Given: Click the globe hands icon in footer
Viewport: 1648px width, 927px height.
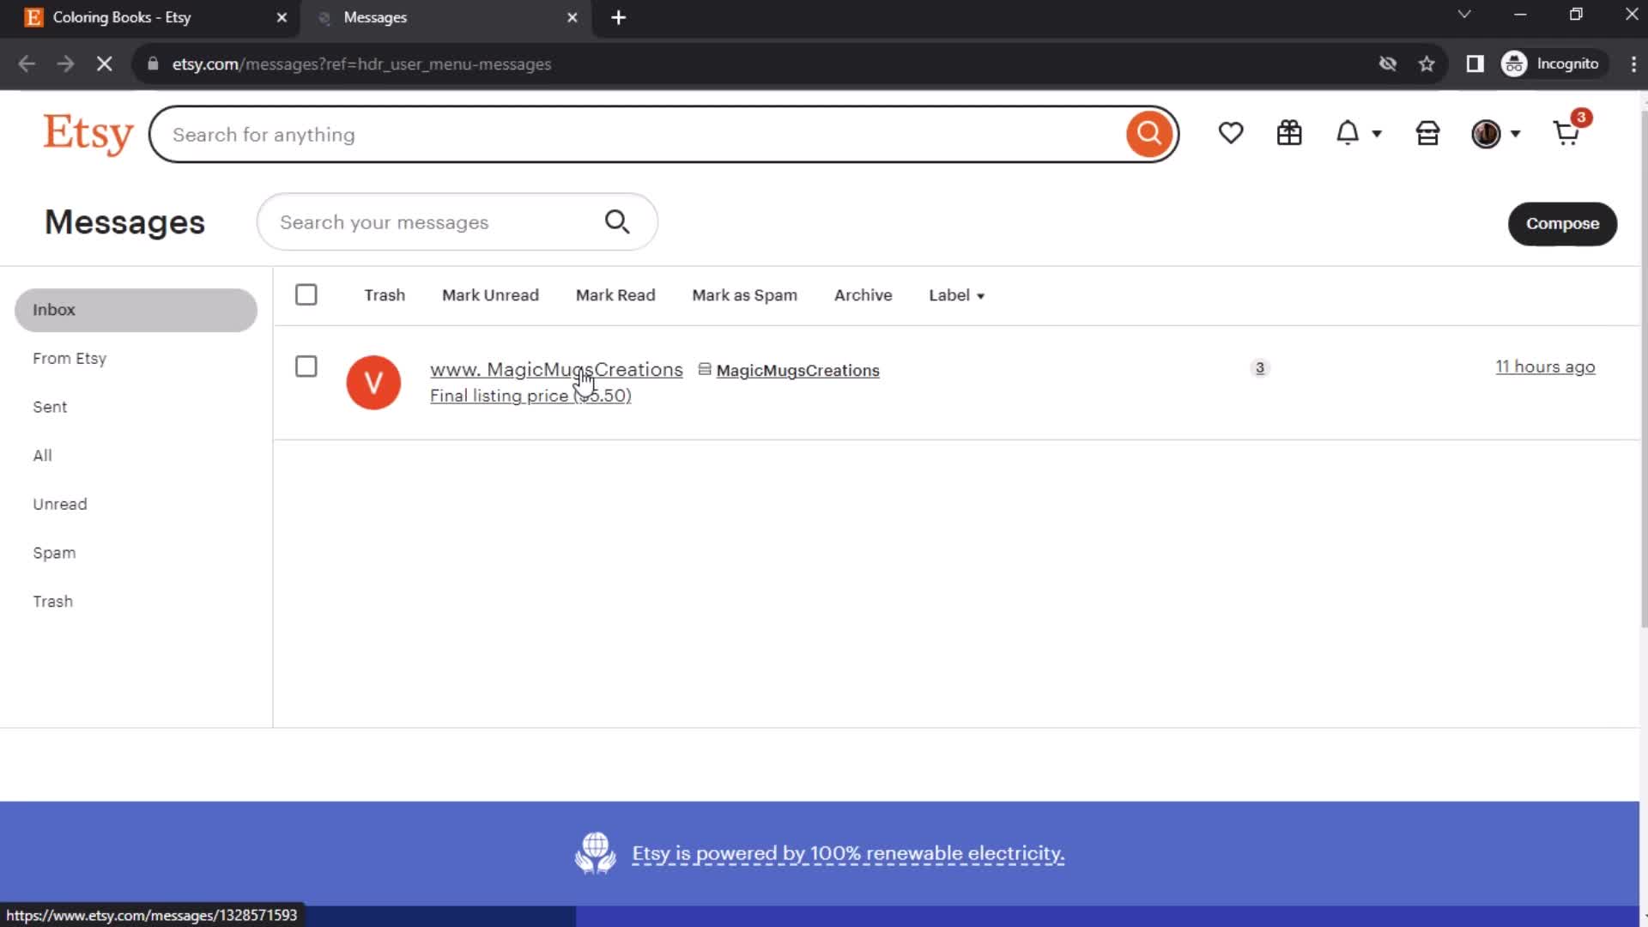Looking at the screenshot, I should click(595, 853).
